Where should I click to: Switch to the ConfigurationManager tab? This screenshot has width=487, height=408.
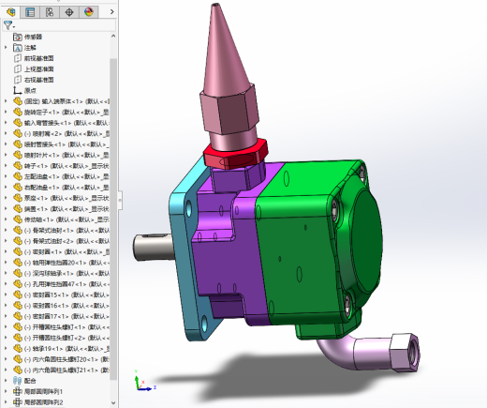[x=50, y=12]
